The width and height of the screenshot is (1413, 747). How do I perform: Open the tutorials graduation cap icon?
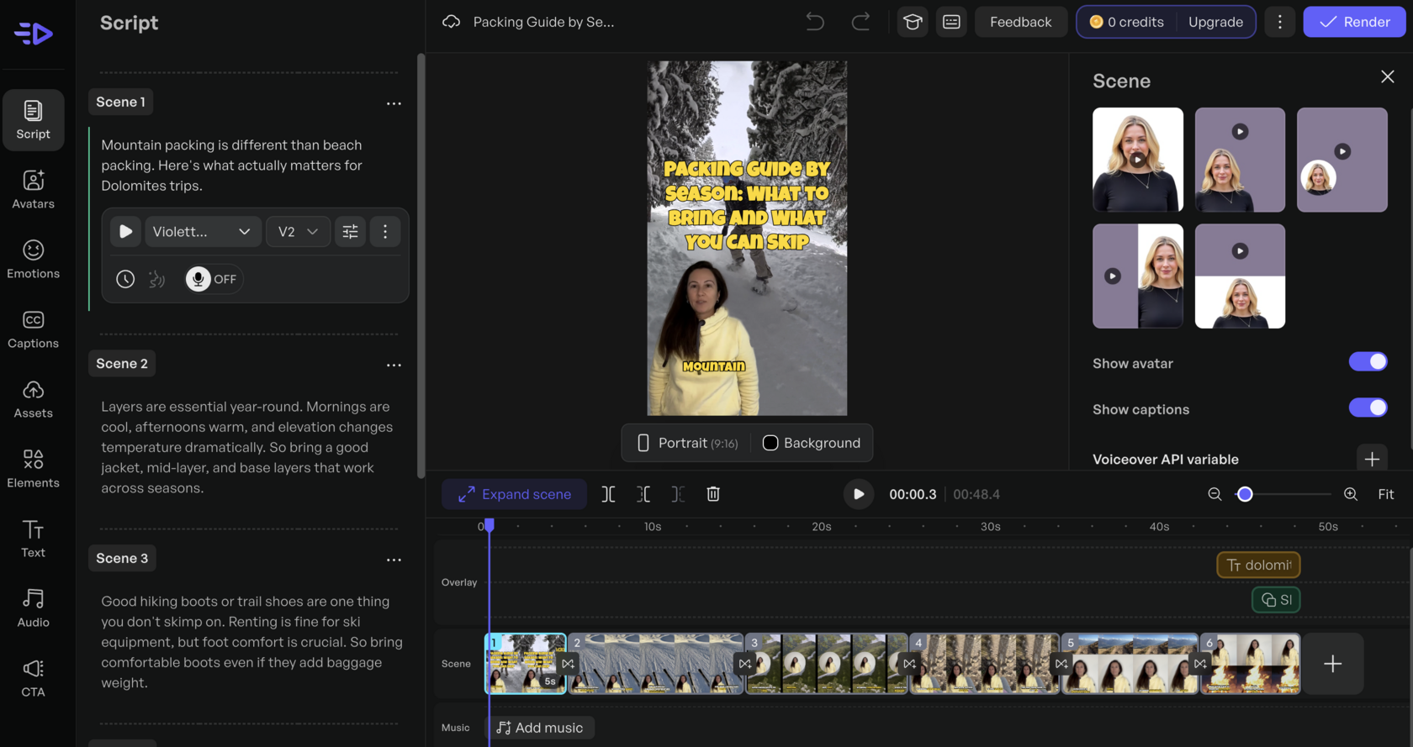tap(913, 22)
